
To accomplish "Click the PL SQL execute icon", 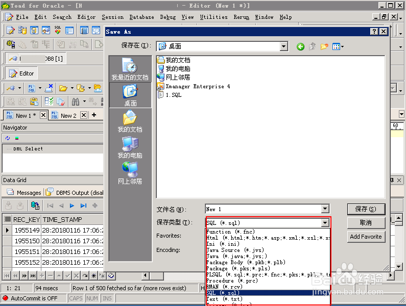I will coord(32,88).
